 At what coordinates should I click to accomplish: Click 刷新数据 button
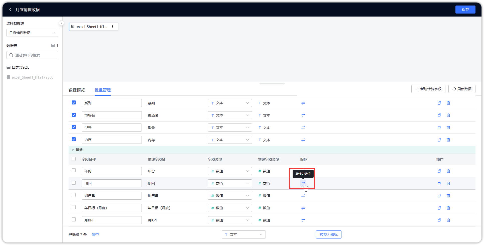pos(462,89)
